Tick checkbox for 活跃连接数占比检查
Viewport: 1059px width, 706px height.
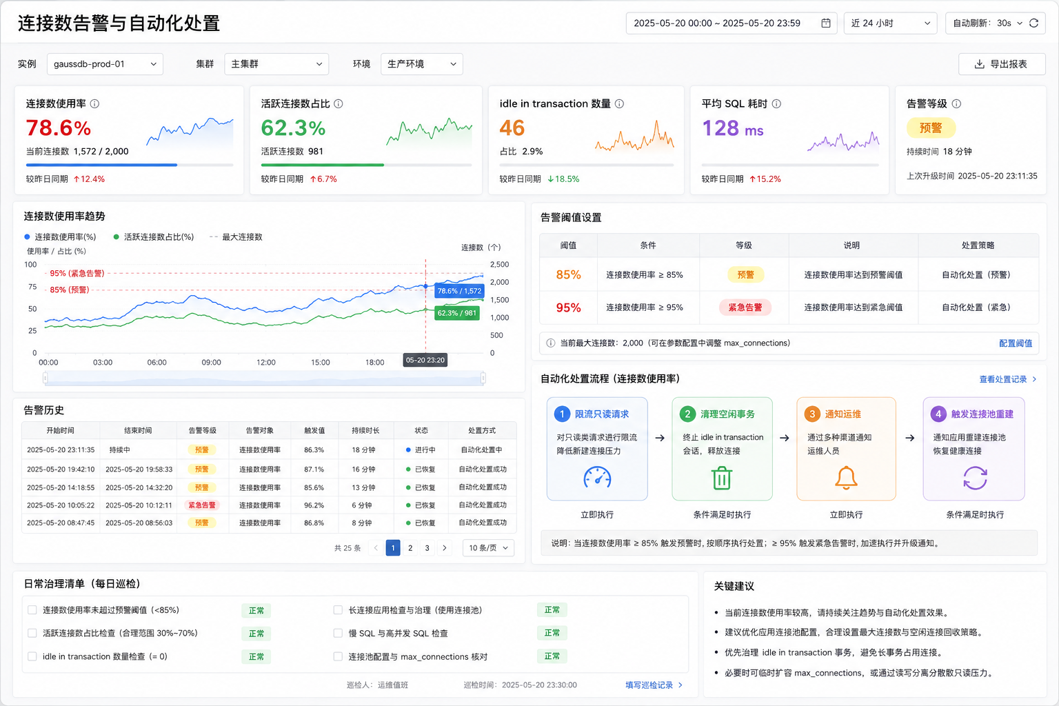[x=32, y=633]
